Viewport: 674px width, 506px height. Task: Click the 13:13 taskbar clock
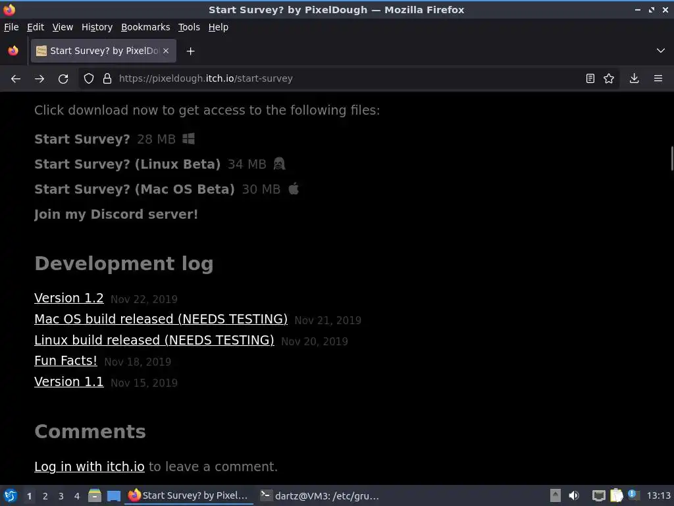point(658,495)
